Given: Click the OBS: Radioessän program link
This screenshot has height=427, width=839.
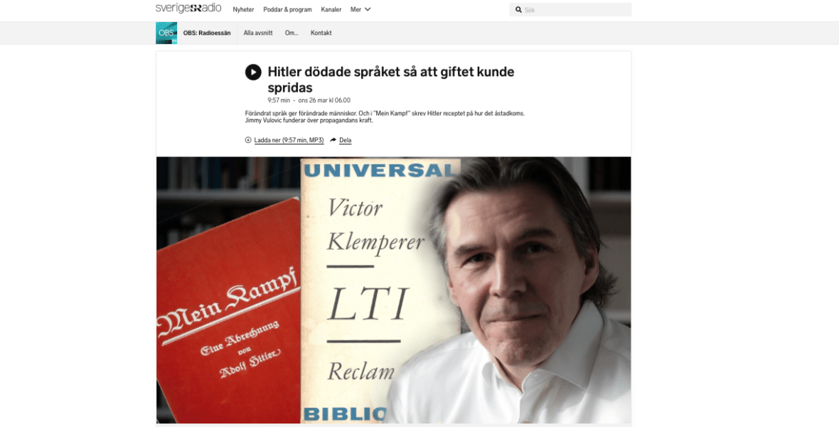Looking at the screenshot, I should pos(206,33).
